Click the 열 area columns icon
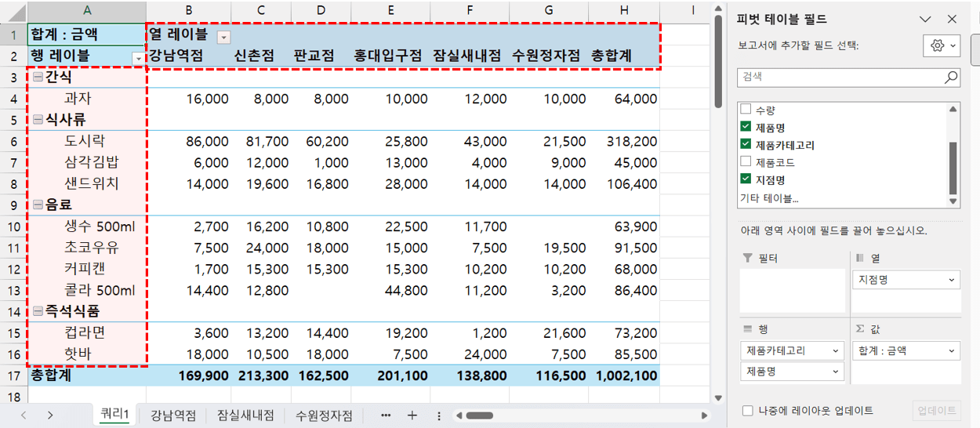Image resolution: width=980 pixels, height=428 pixels. (x=859, y=258)
